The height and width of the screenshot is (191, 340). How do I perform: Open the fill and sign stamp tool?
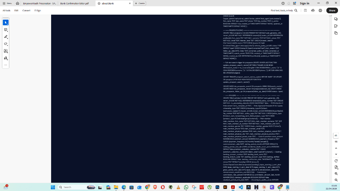coord(6,58)
